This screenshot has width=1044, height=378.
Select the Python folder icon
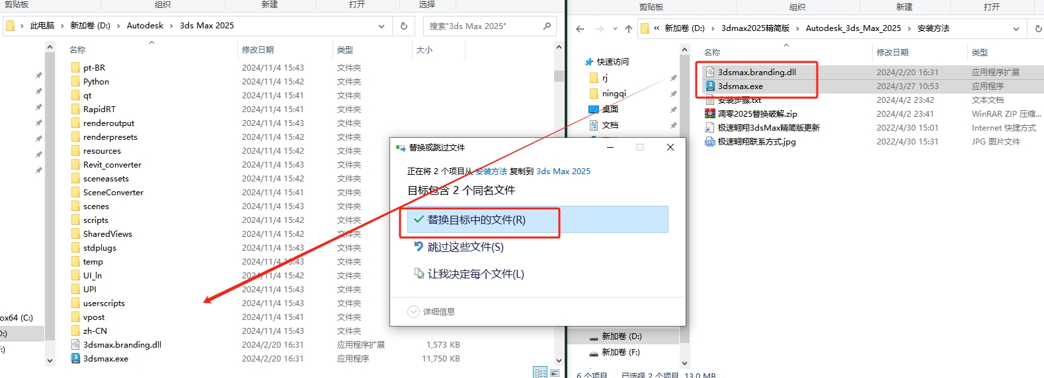coord(75,81)
